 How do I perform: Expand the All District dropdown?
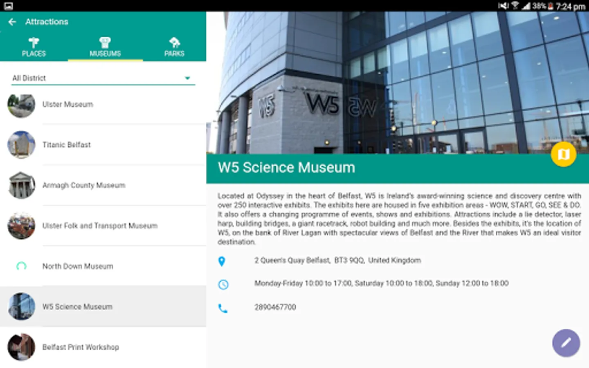pyautogui.click(x=103, y=78)
